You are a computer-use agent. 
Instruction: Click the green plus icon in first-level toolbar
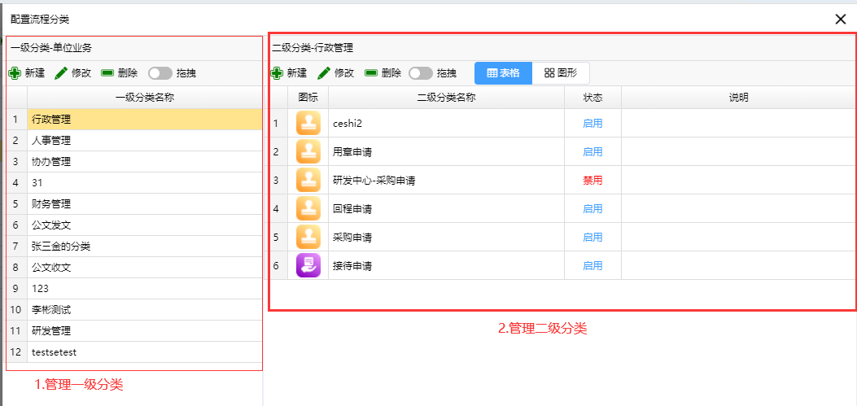point(15,73)
